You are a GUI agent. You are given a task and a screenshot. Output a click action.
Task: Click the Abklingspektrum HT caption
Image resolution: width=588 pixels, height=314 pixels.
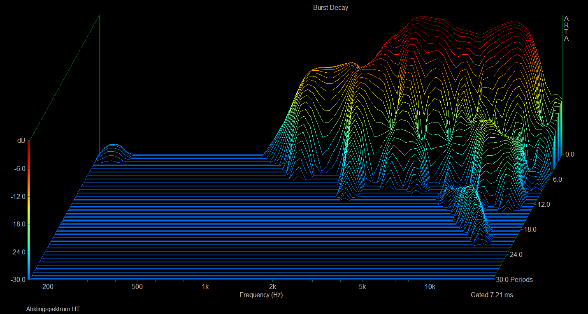click(53, 309)
